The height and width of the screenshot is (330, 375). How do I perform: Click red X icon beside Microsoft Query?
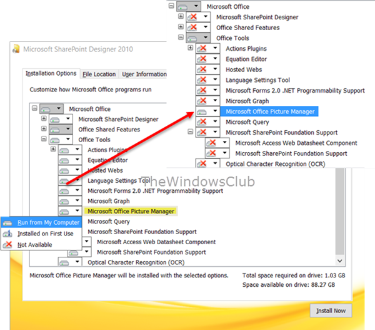[x=202, y=122]
